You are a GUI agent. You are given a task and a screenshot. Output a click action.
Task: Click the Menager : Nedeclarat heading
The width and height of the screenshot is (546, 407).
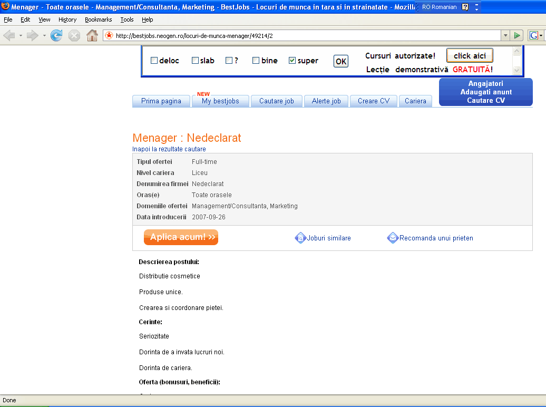tap(187, 138)
